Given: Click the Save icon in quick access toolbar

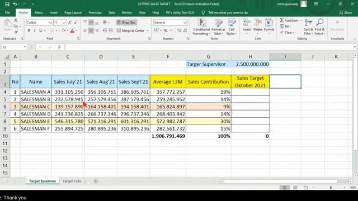Looking at the screenshot, I should (7, 4).
